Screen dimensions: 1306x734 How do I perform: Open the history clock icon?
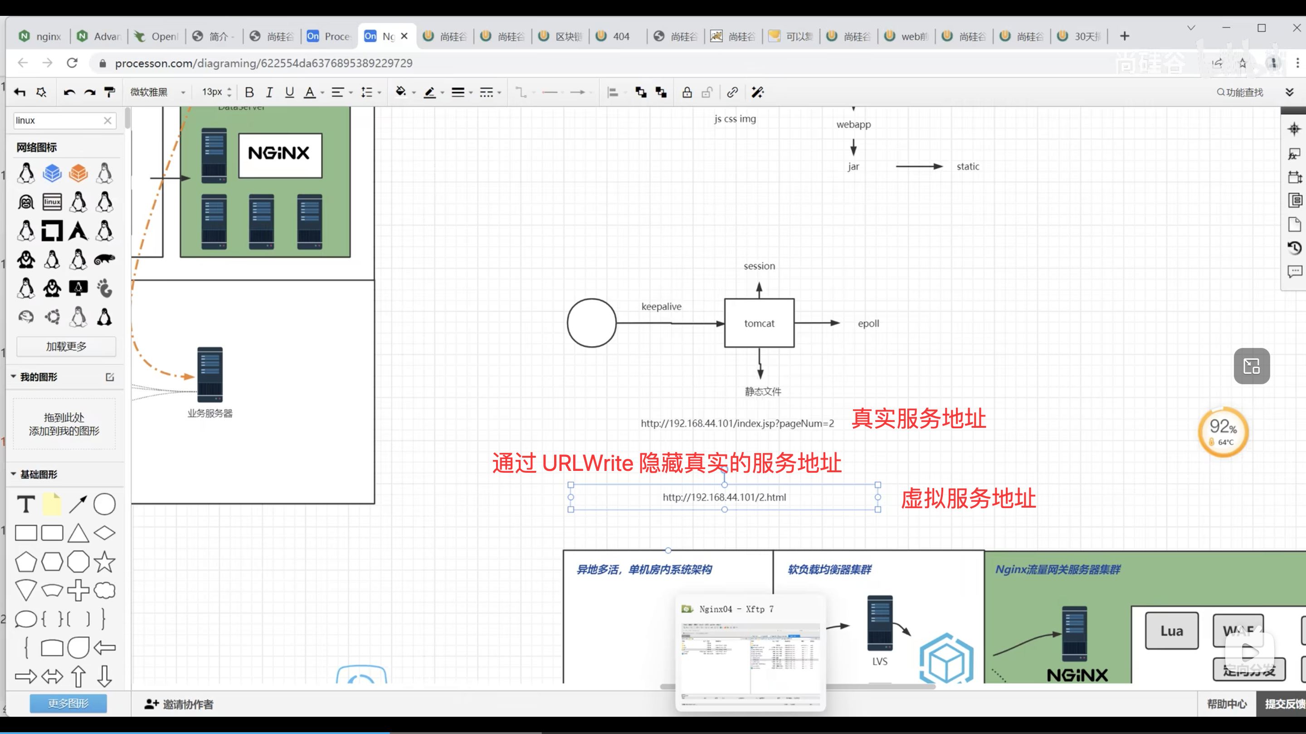1294,248
